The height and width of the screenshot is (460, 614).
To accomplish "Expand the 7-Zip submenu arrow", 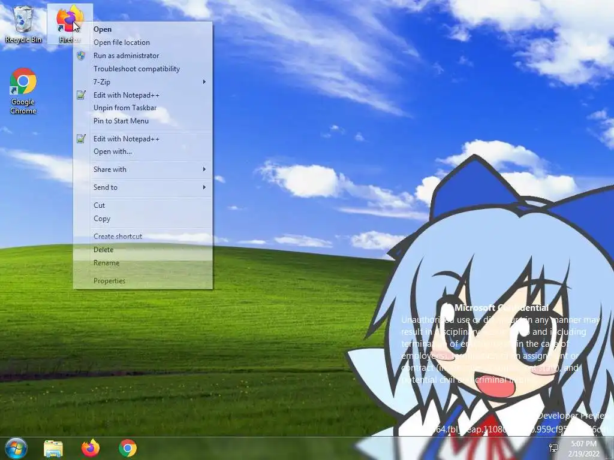I will [x=204, y=81].
